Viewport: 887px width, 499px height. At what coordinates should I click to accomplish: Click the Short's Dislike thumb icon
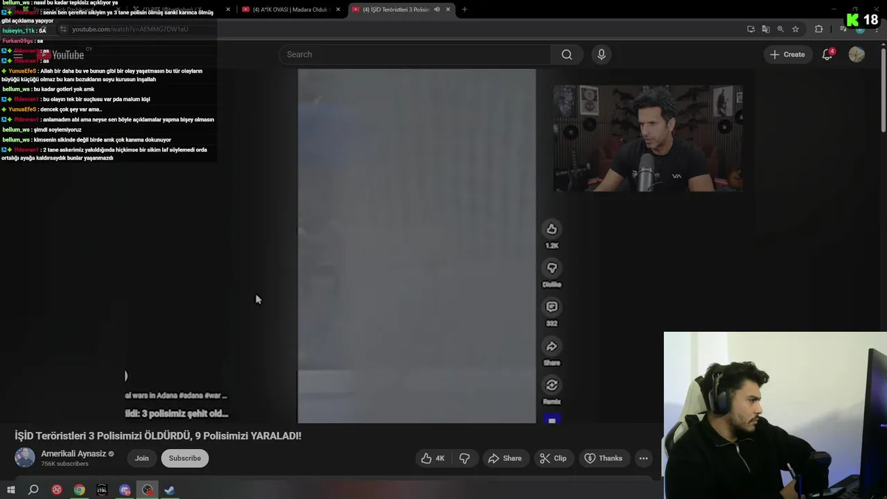click(552, 268)
